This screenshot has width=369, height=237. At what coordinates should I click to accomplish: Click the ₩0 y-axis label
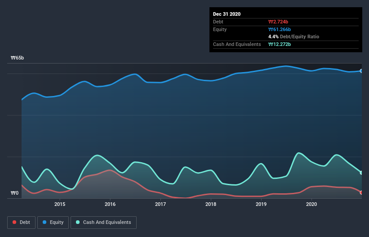[14, 193]
